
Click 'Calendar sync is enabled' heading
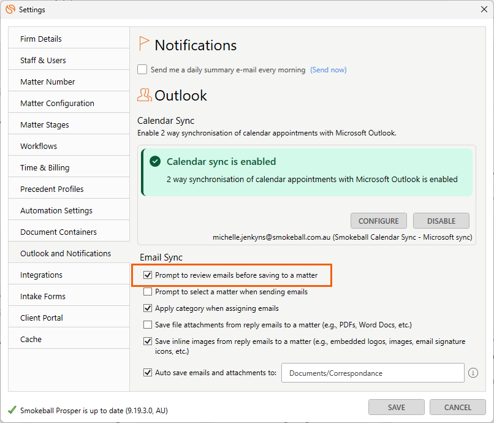point(221,161)
